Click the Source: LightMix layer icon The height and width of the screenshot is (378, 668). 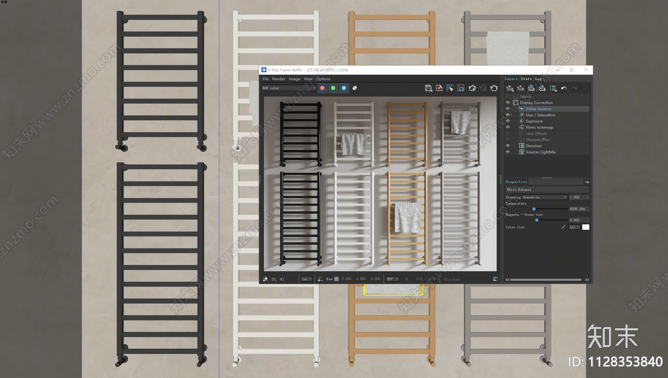[x=521, y=152]
